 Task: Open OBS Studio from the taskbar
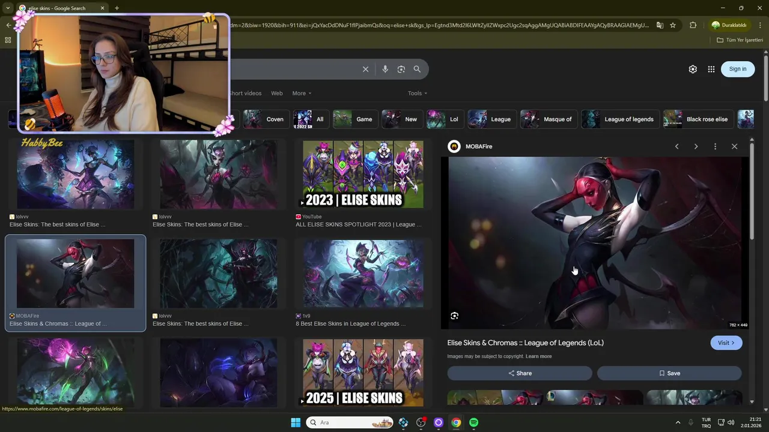421,422
